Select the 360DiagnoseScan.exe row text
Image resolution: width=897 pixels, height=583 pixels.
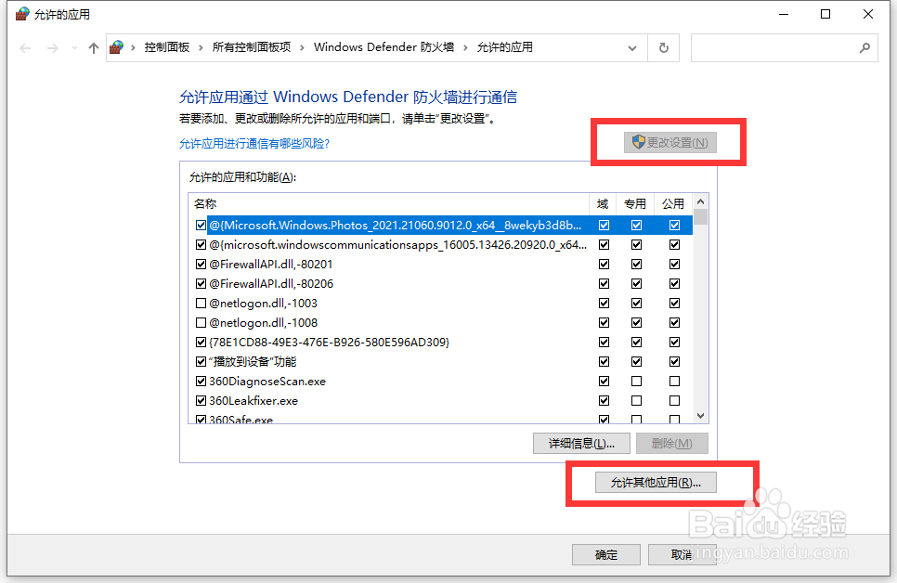click(267, 381)
